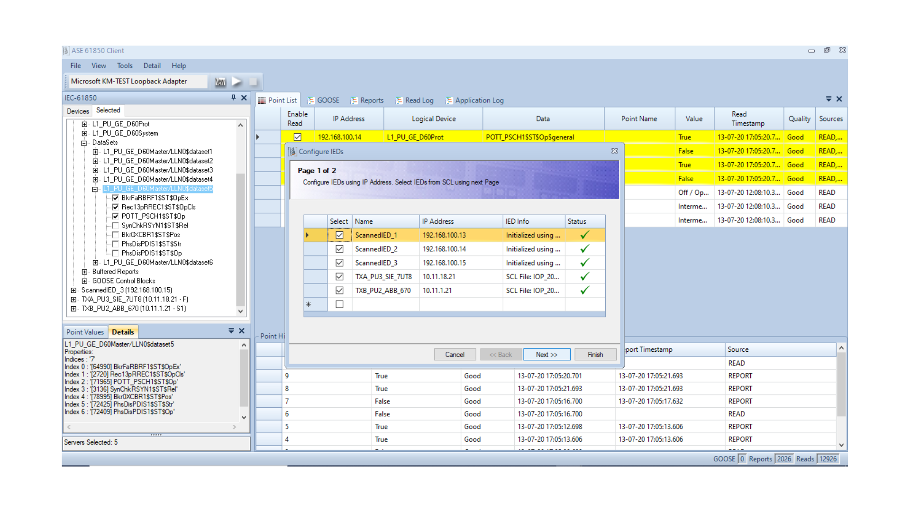Close the IEC-61850 panel

(244, 98)
